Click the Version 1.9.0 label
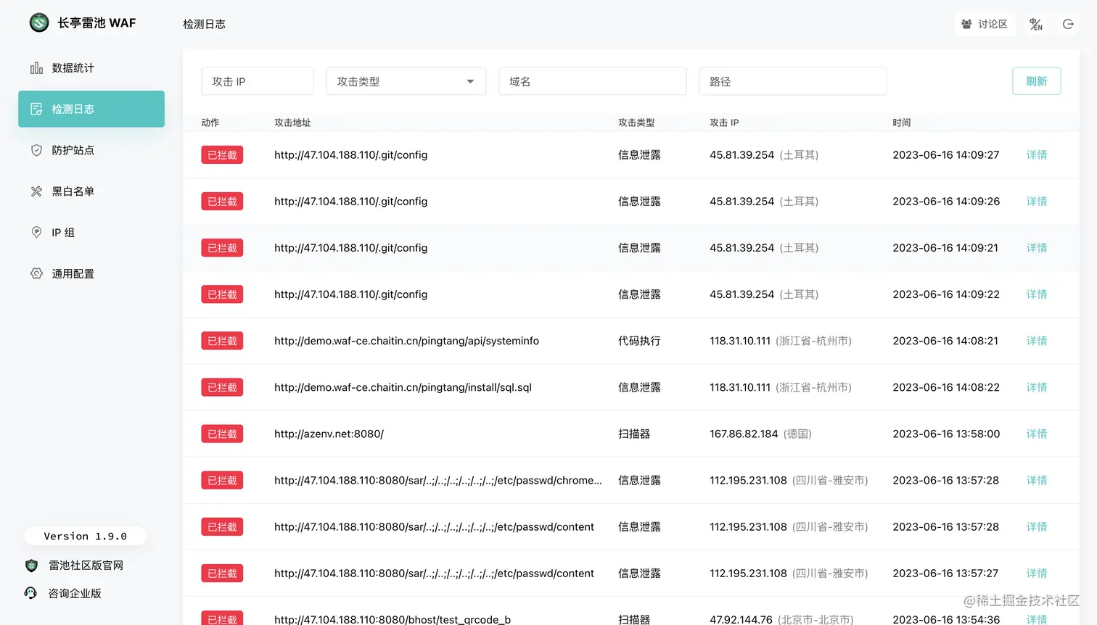The image size is (1097, 625). [x=85, y=537]
